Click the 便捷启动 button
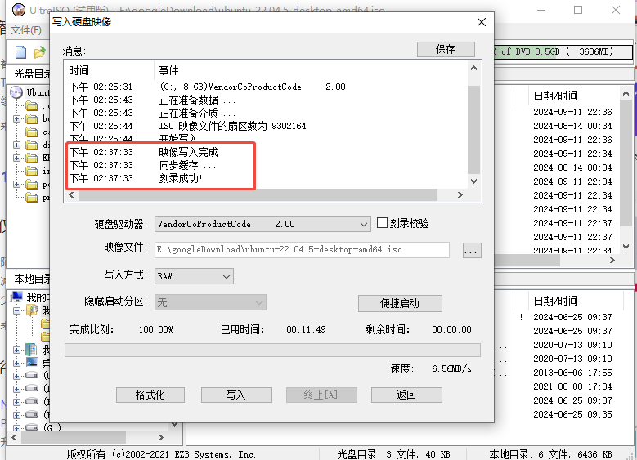This screenshot has width=637, height=460. click(400, 303)
